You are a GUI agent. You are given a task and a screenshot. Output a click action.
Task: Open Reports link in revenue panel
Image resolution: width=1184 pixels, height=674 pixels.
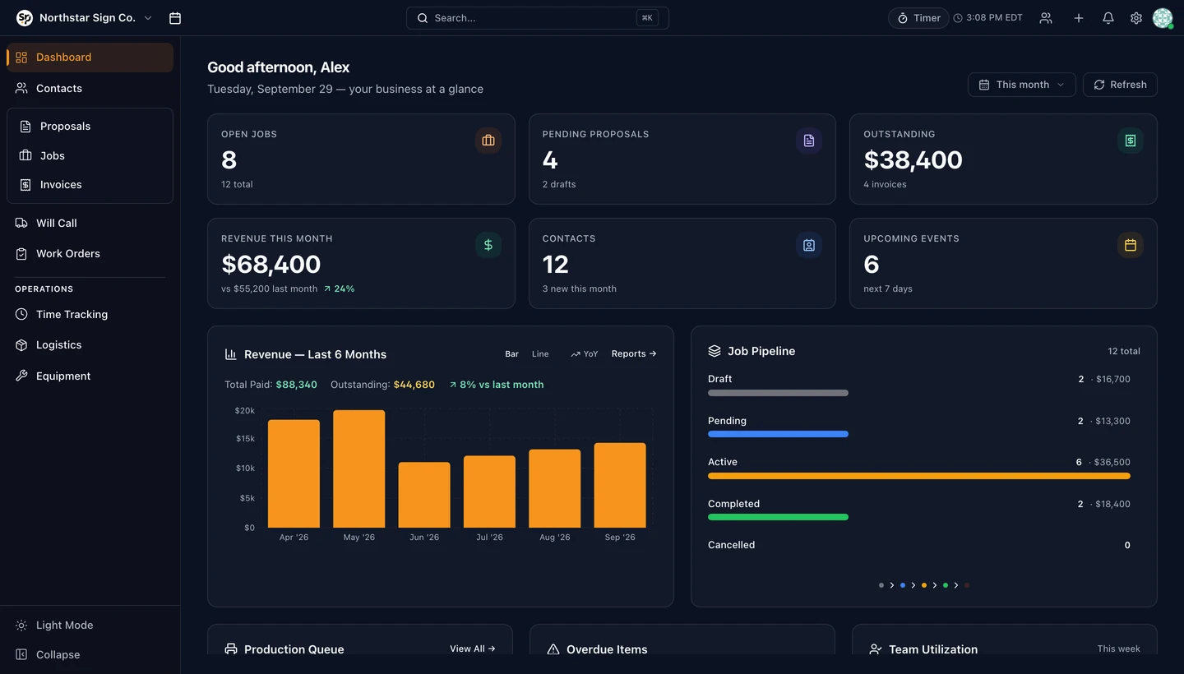click(x=634, y=354)
